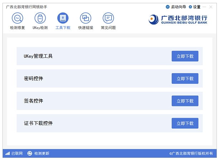Click the 已联网 status text
219x160 pixels.
pos(17,154)
